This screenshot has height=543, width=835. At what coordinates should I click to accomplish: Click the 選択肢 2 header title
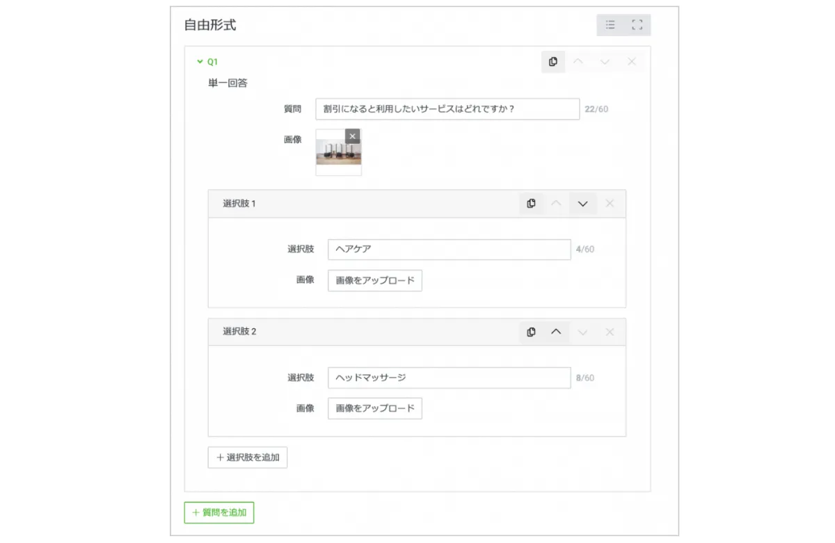[239, 332]
